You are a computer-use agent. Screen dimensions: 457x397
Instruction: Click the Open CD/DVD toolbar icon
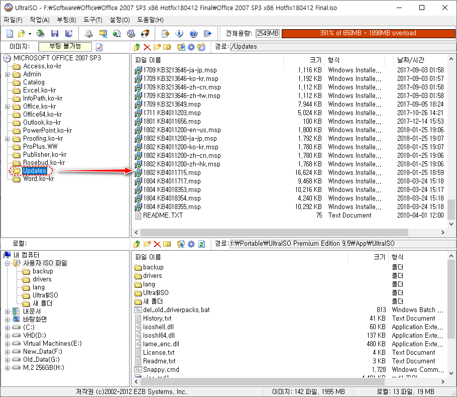(41, 34)
